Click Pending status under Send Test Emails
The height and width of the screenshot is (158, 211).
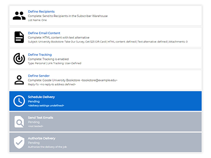point(34,122)
